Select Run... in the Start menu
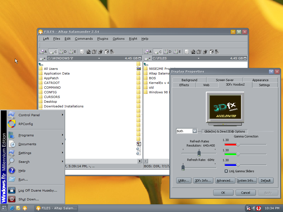The height and width of the screenshot is (212, 283). [x=36, y=179]
